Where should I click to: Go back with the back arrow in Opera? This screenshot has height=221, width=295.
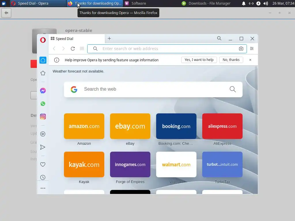coord(54,49)
